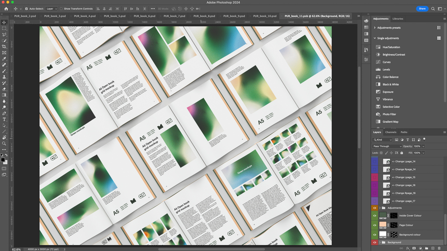Select the Zoom tool
Image resolution: width=447 pixels, height=251 pixels.
point(4,143)
